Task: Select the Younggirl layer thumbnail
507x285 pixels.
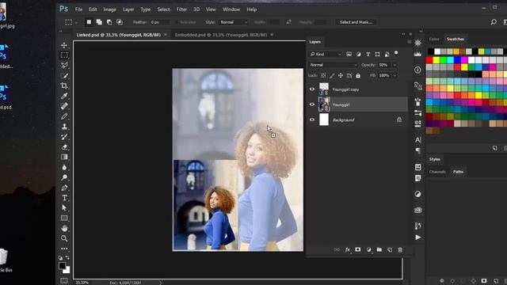Action: click(x=324, y=104)
